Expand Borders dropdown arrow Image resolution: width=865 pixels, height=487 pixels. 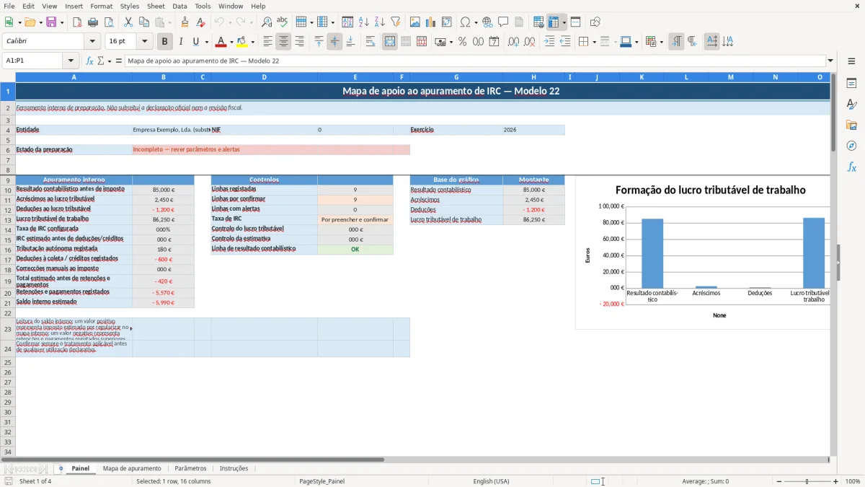(594, 42)
